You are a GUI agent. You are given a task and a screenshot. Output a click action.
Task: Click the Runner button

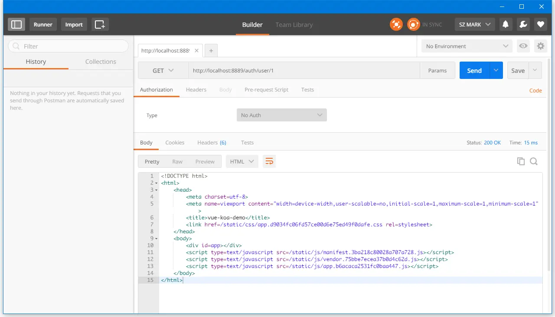[x=43, y=24]
